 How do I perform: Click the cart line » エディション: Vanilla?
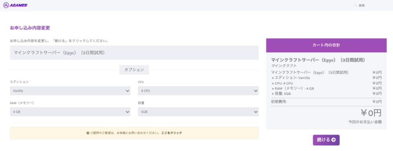tap(291, 78)
